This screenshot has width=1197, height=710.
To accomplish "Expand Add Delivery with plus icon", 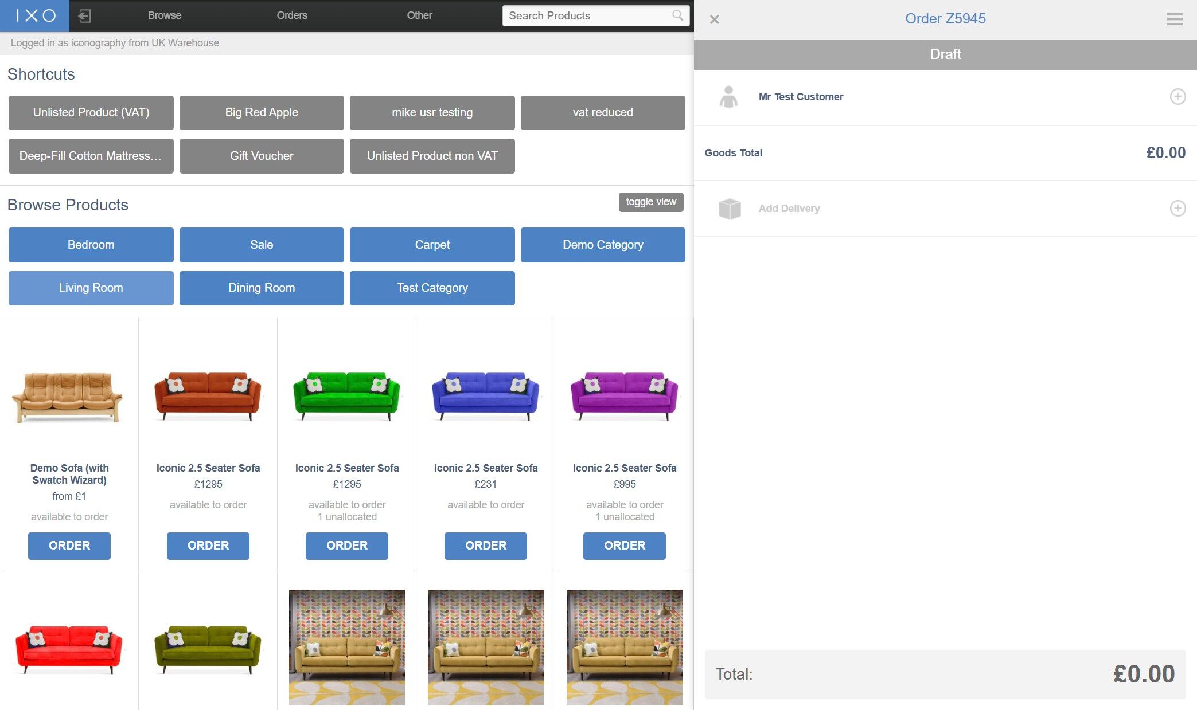I will (1177, 209).
